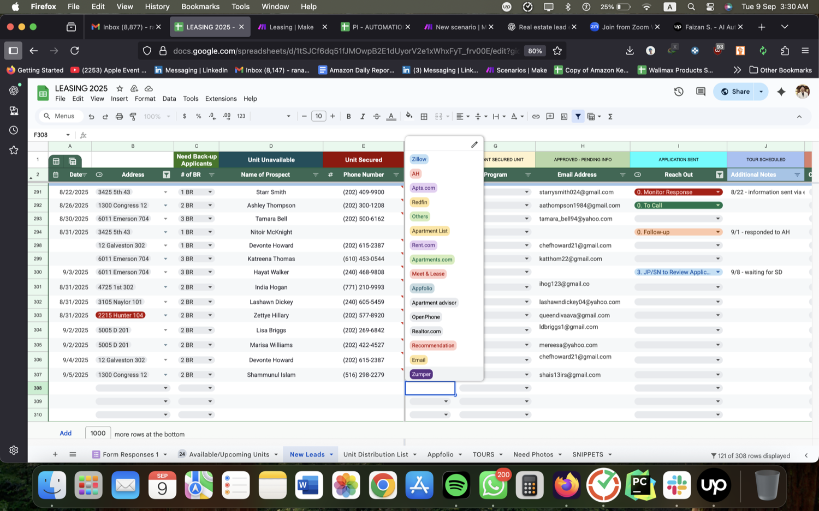The width and height of the screenshot is (819, 511).
Task: Format as currency with the dollar icon
Action: click(x=185, y=116)
